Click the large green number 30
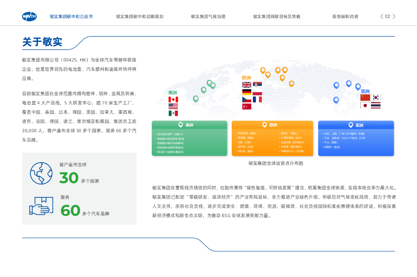 69,178
